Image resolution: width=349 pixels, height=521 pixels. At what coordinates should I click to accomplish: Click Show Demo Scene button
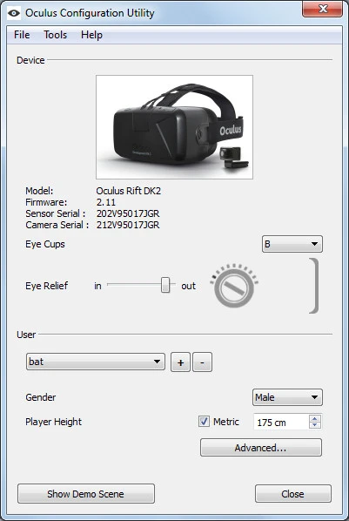[x=86, y=494]
